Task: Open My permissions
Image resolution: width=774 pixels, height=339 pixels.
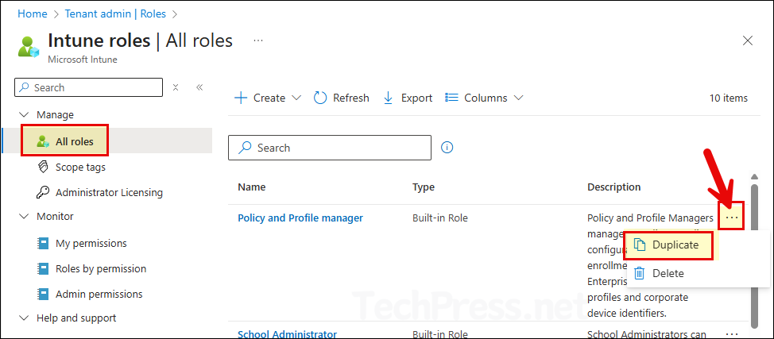Action: (91, 243)
